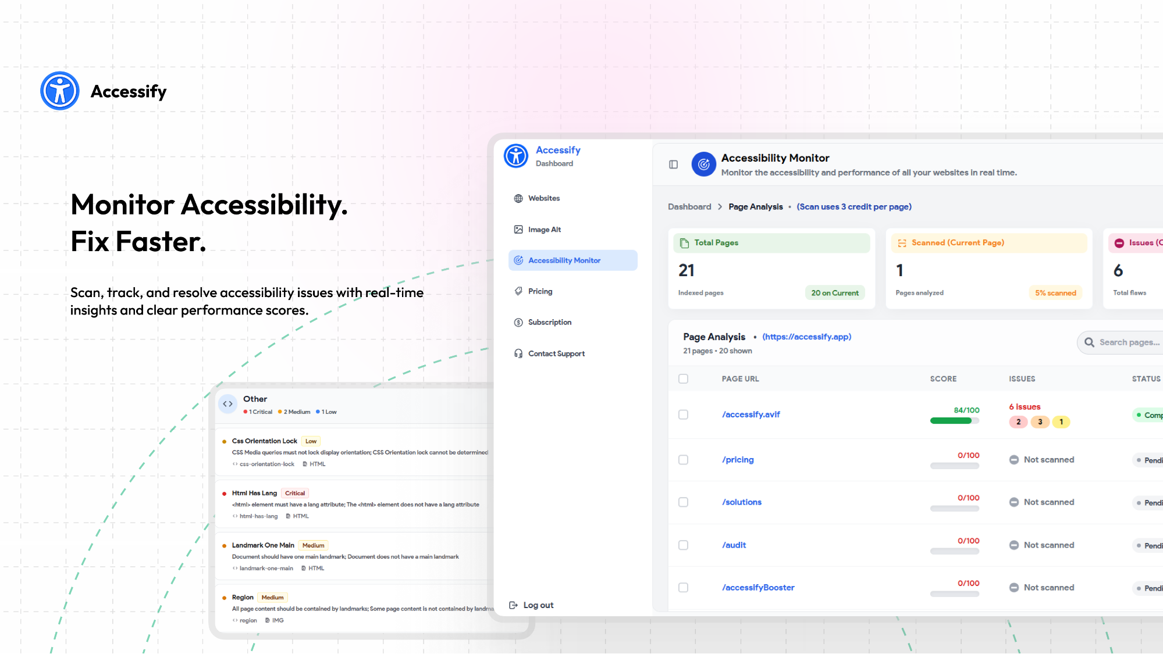Select Accessibility Monitor in sidebar
Image resolution: width=1163 pixels, height=654 pixels.
click(572, 260)
